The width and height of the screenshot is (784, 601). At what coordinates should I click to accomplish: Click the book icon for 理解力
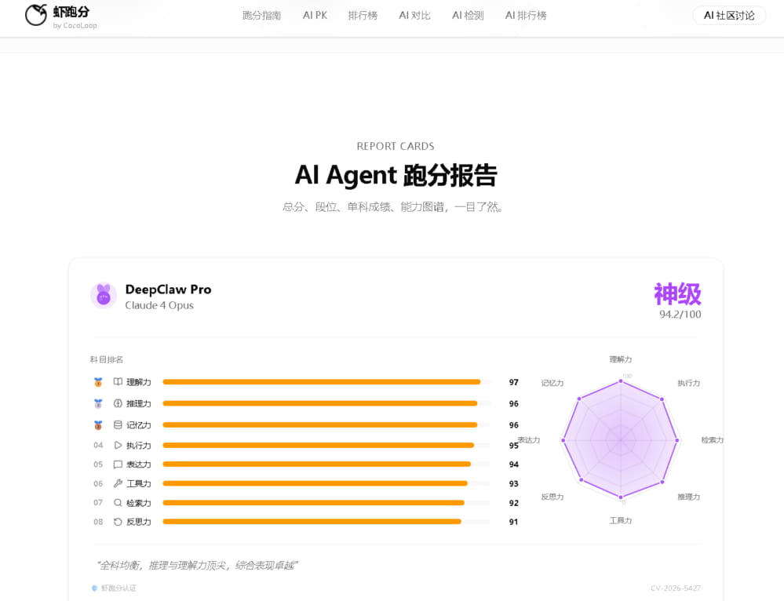point(118,382)
